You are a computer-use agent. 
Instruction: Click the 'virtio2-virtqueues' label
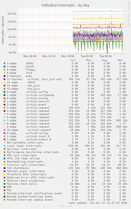click(40, 95)
